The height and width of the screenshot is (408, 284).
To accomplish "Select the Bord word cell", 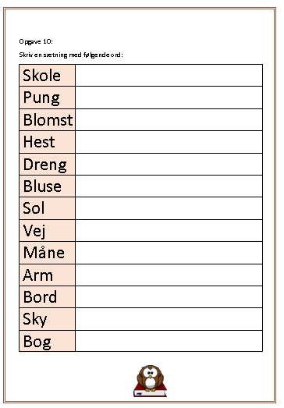I will [47, 297].
